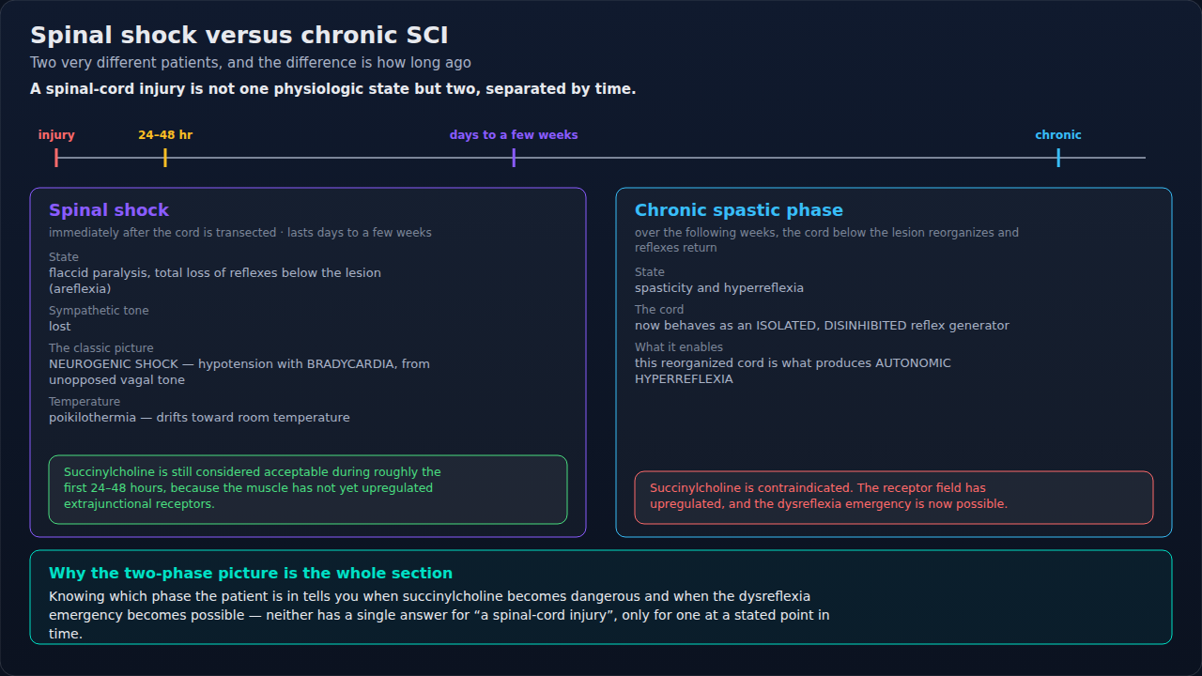
Task: Click the 'ISOLATED, DISINHIBITED reflex generator' line
Action: 822,326
